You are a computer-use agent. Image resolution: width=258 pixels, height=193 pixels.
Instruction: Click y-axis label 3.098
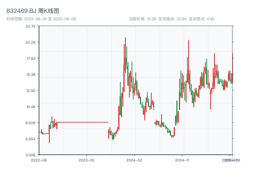coord(30,155)
